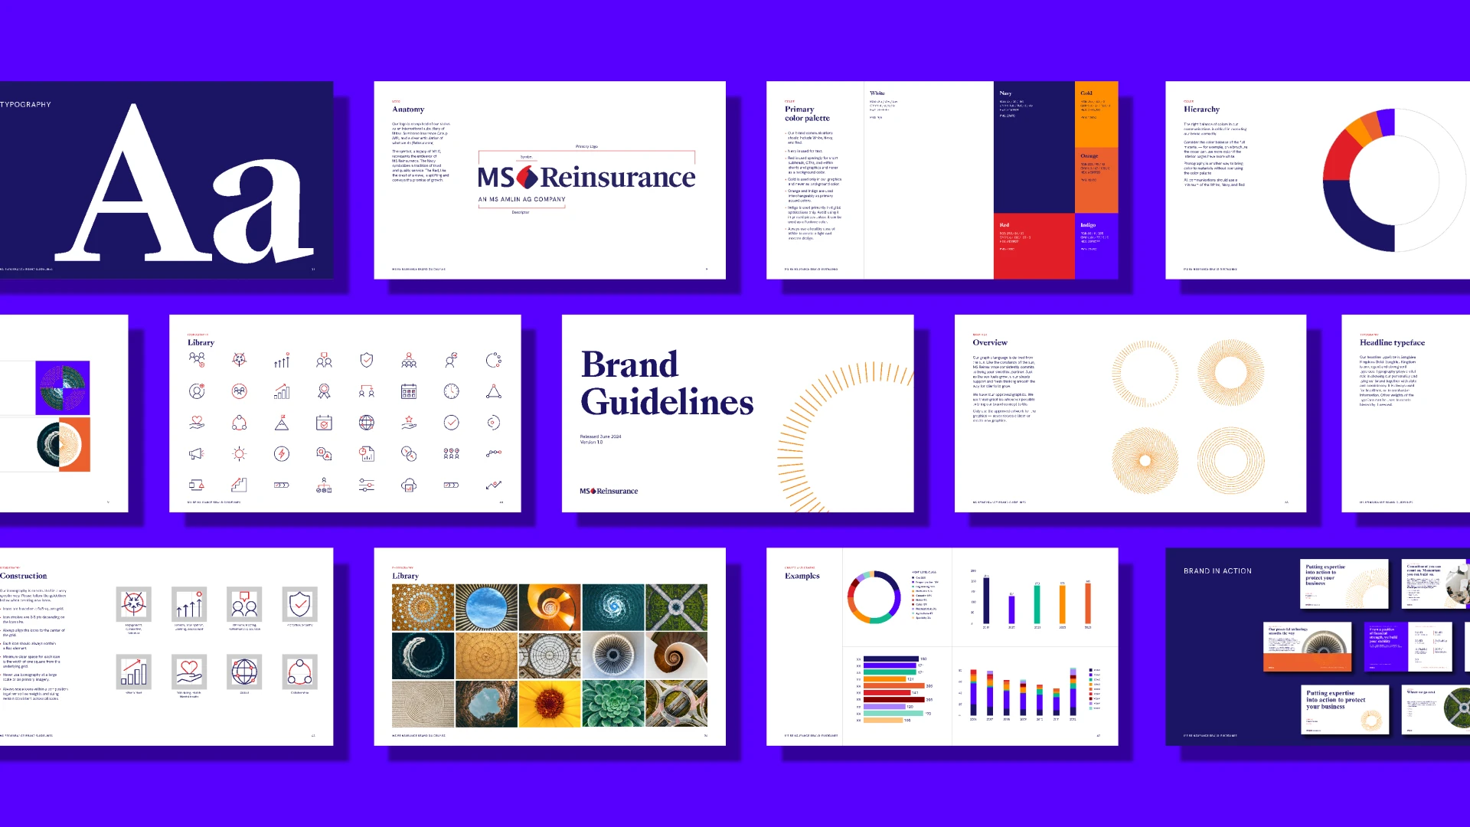Select the calendar with checkmark icon
Image resolution: width=1470 pixels, height=827 pixels.
point(324,423)
